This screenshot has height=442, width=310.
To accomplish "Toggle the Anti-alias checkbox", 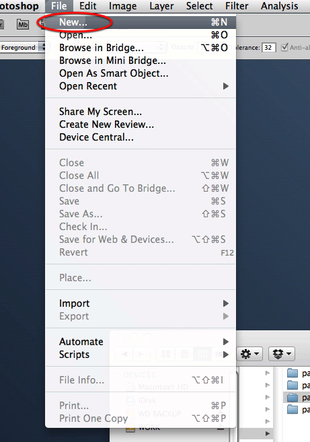I will [284, 47].
